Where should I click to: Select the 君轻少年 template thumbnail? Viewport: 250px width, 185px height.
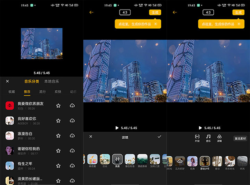(205, 162)
